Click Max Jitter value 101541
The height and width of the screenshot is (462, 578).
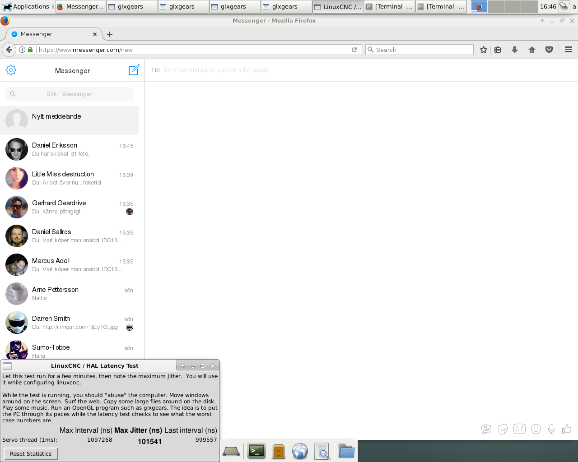[x=149, y=442]
